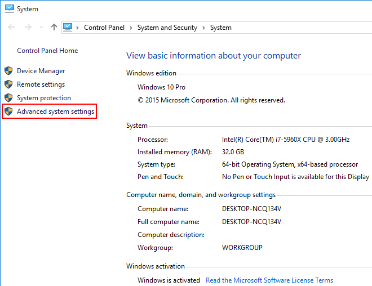This screenshot has height=286, width=372.
Task: Click the 'Windows edition' section heading
Action: click(x=151, y=73)
